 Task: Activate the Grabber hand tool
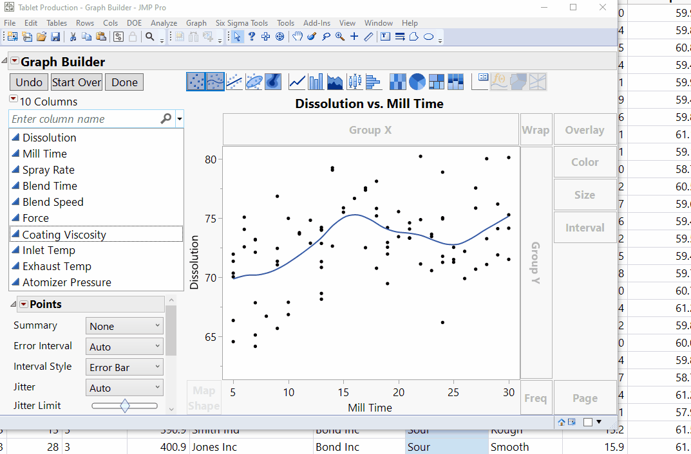pyautogui.click(x=298, y=37)
